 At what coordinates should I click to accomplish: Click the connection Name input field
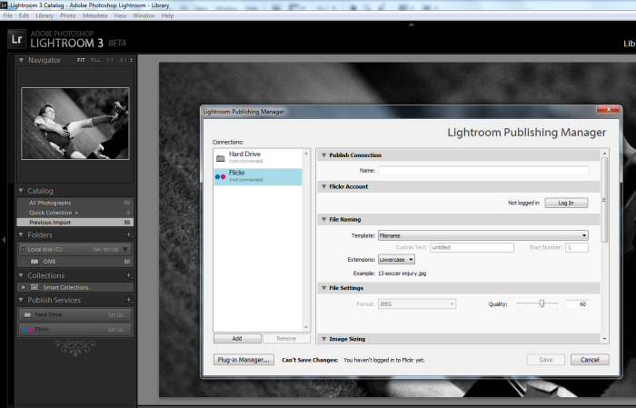(483, 171)
